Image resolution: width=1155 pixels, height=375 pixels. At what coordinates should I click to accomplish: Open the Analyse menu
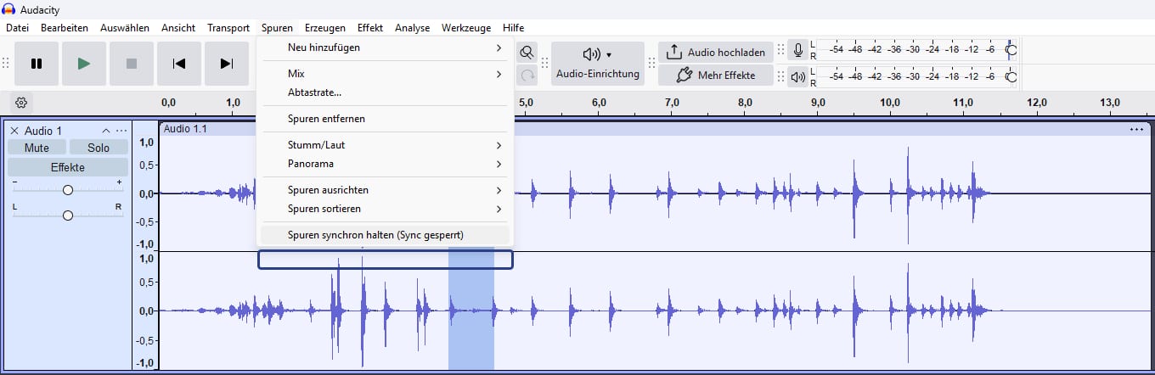click(413, 28)
